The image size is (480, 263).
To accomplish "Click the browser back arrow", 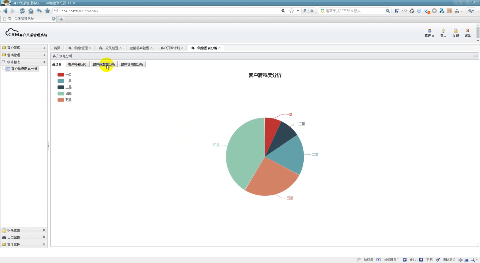I will (5, 11).
